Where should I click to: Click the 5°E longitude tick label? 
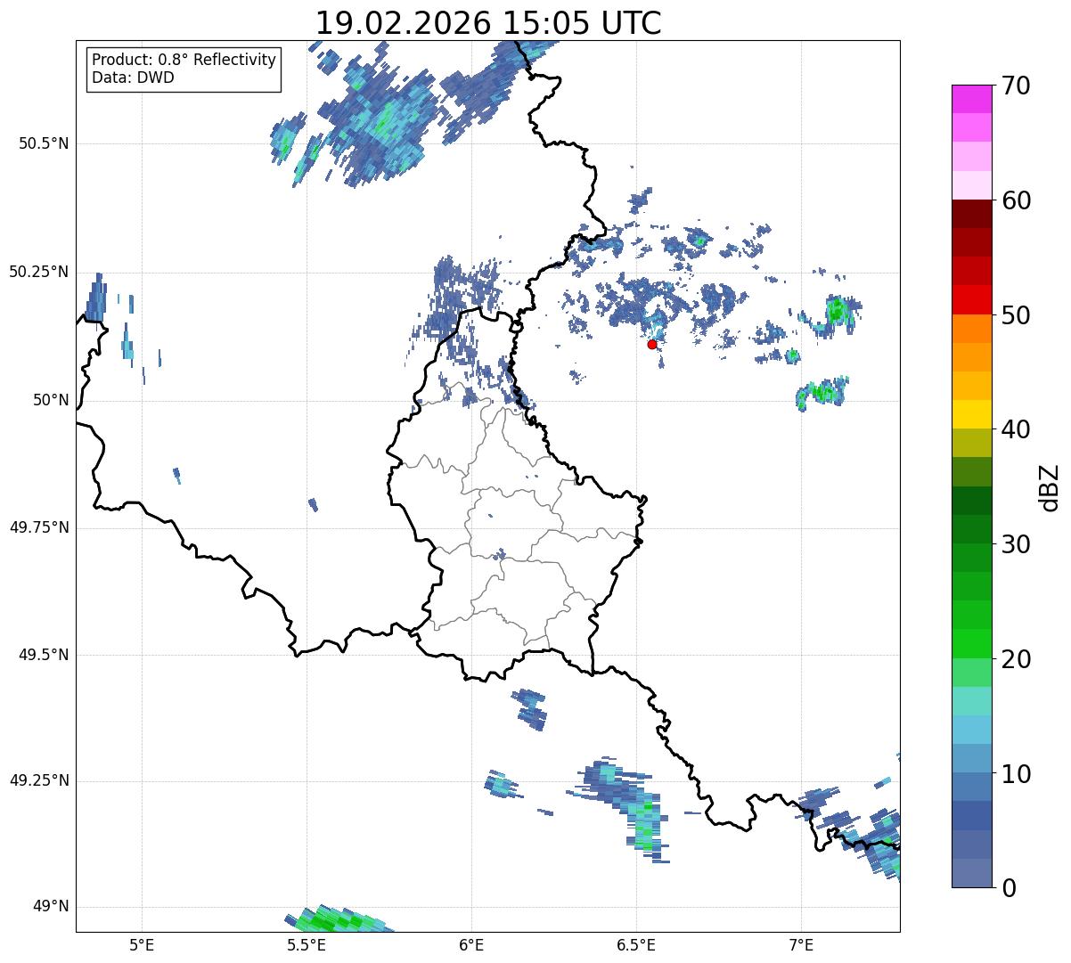pos(142,944)
